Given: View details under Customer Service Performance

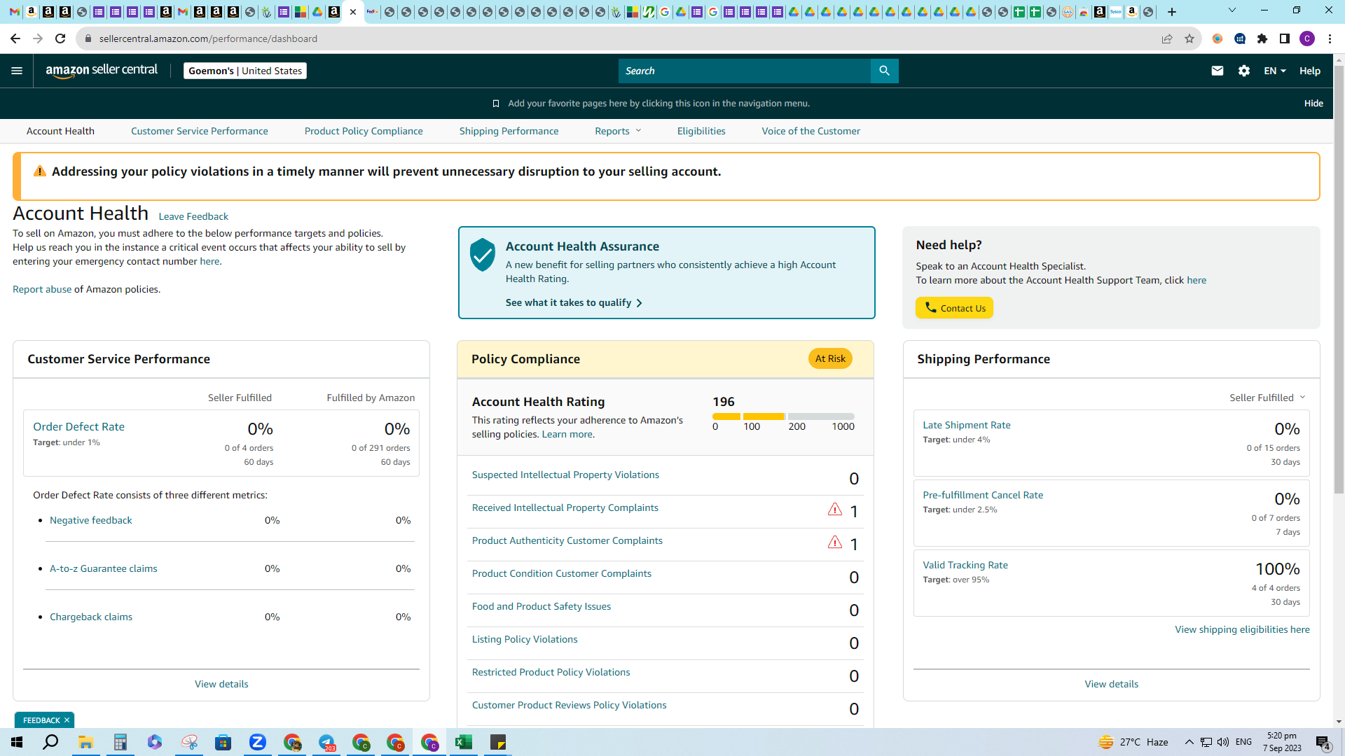Looking at the screenshot, I should point(221,684).
